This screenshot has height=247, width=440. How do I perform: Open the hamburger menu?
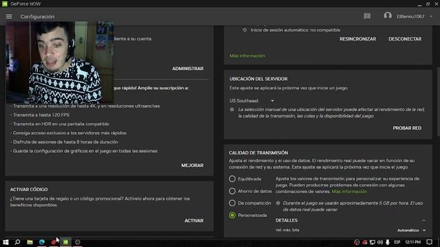9,16
